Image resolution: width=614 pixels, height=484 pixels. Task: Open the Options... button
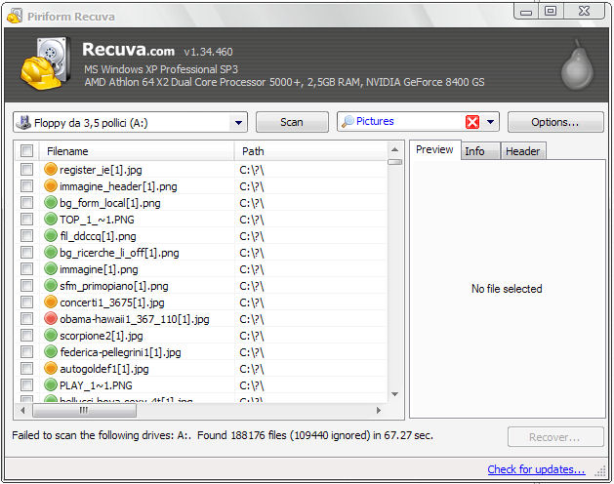tap(555, 122)
